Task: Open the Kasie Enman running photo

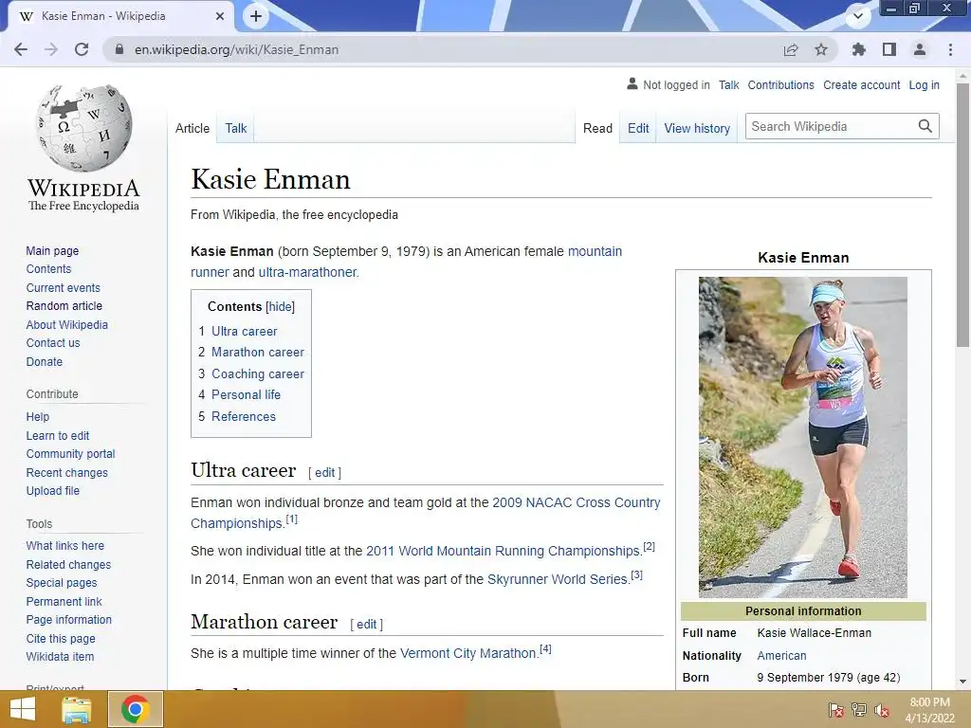Action: (802, 437)
